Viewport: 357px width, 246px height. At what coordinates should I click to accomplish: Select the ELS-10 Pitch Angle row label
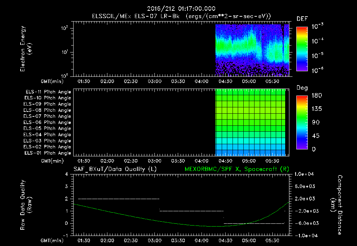[x=48, y=98]
